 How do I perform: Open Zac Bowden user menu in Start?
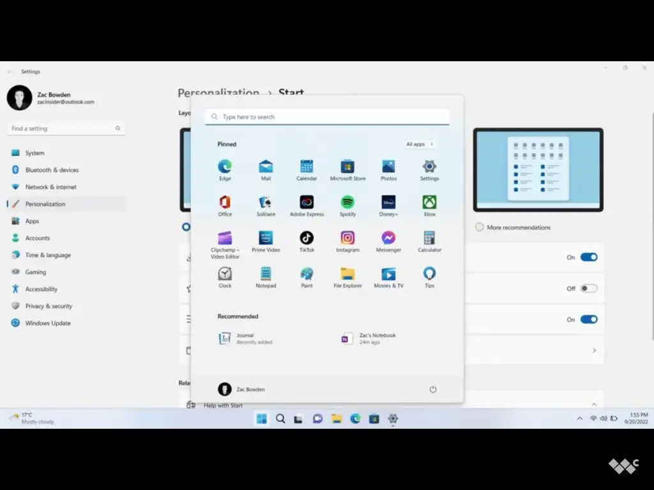pyautogui.click(x=241, y=389)
